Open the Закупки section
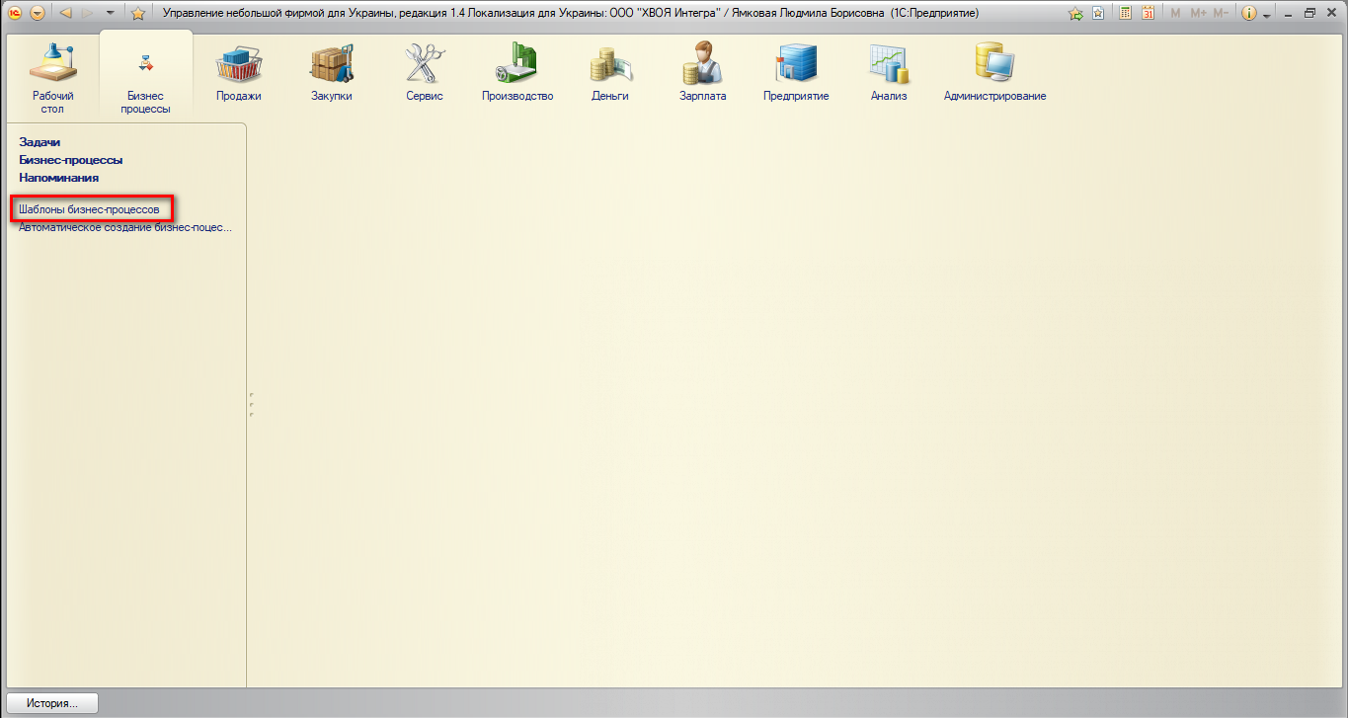Image resolution: width=1348 pixels, height=718 pixels. tap(331, 73)
